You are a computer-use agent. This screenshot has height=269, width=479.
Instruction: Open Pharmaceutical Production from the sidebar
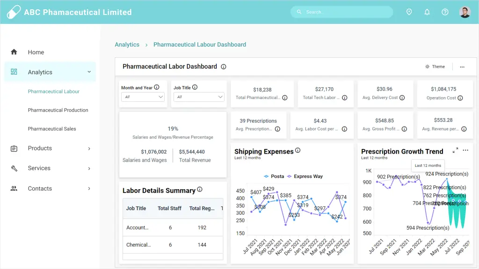tap(58, 110)
